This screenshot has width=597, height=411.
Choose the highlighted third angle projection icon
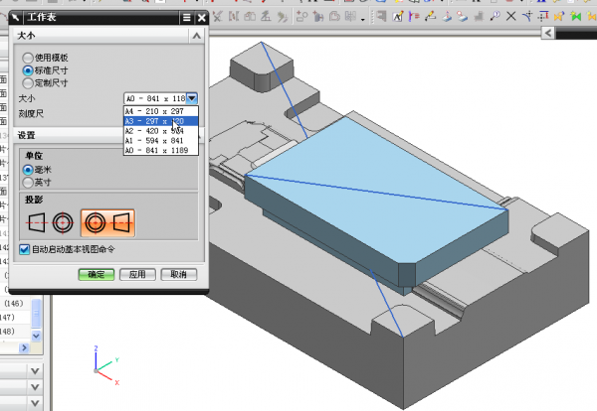(107, 223)
